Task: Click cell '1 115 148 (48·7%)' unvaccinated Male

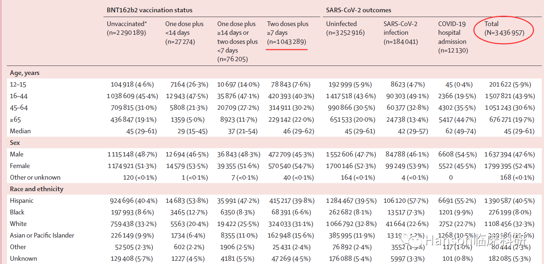Action: click(132, 154)
